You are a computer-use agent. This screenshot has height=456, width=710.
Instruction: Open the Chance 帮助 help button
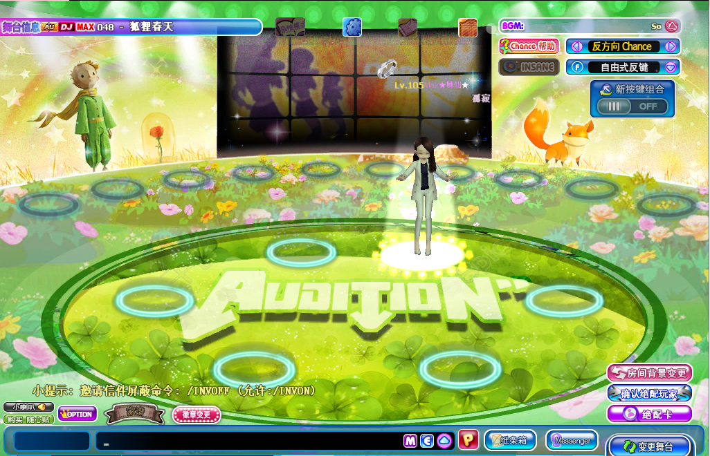pyautogui.click(x=529, y=46)
